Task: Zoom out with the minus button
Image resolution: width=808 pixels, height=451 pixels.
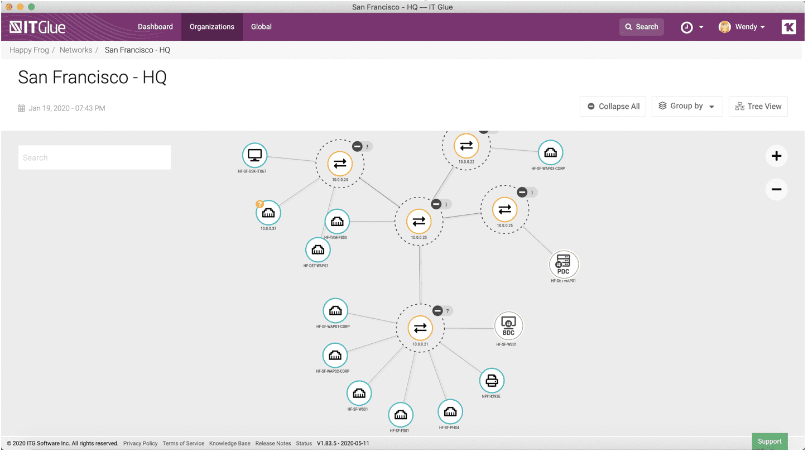Action: [776, 190]
